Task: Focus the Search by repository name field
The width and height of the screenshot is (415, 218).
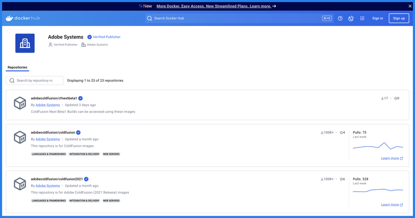Action: [35, 81]
